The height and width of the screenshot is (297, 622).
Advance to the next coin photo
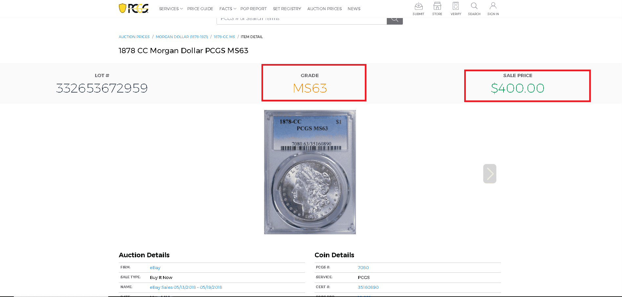tap(489, 173)
